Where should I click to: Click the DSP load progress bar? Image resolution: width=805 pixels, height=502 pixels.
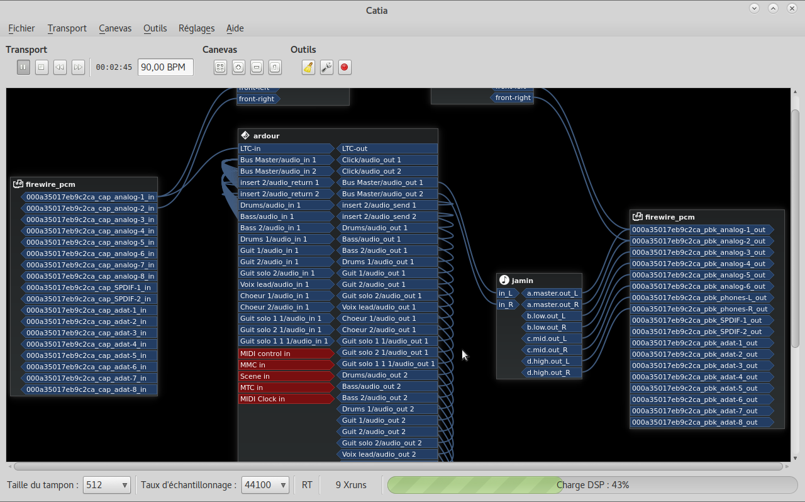tap(592, 485)
